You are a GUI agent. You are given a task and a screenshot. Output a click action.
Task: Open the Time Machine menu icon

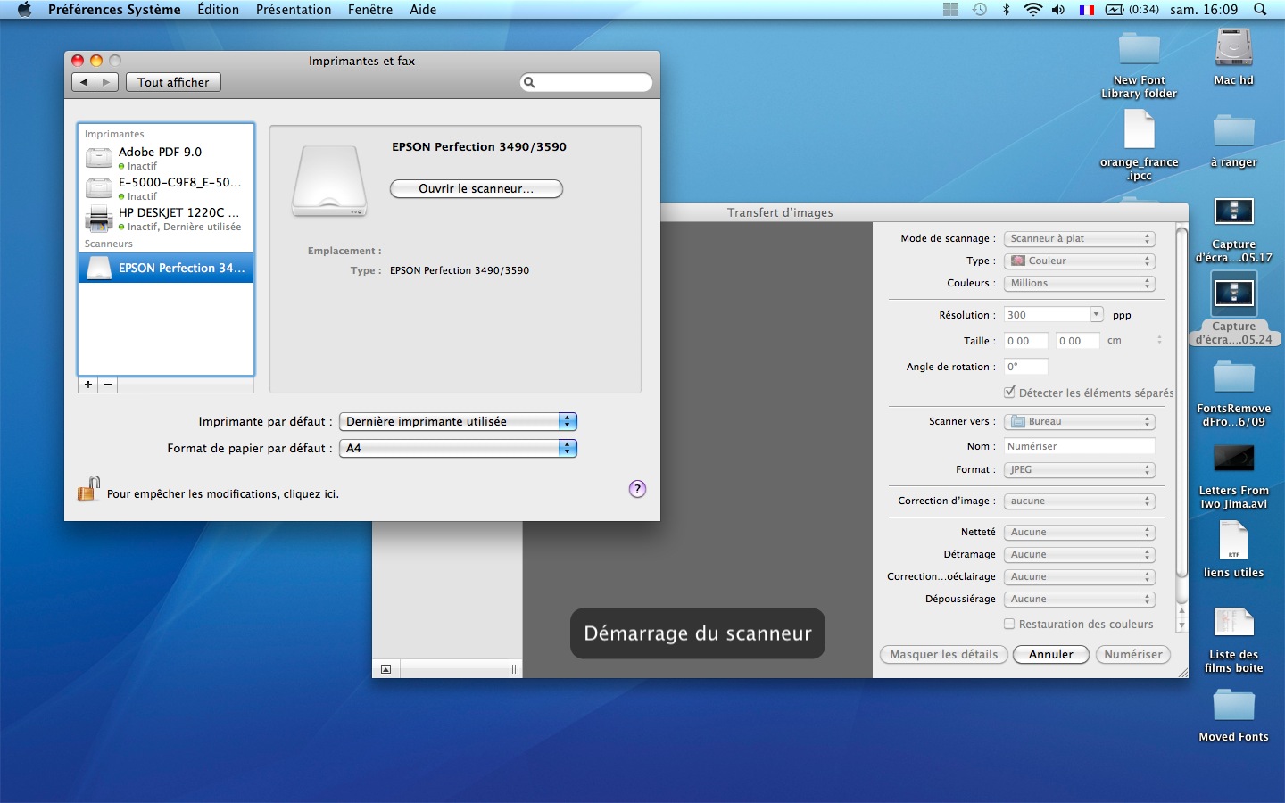tap(980, 10)
